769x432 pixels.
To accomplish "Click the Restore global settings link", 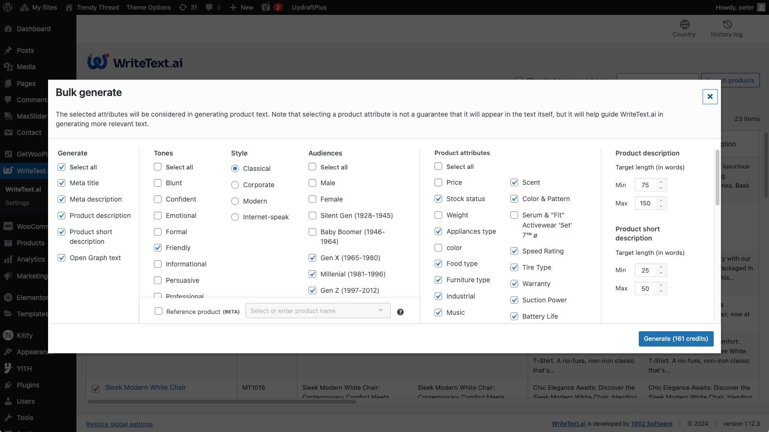I will tap(119, 424).
